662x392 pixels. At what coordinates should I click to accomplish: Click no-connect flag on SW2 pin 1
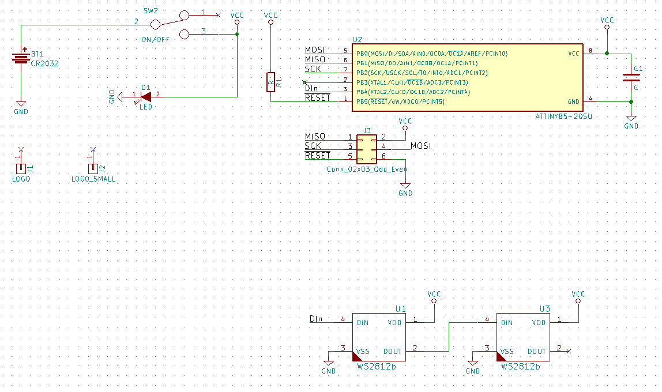coord(219,15)
